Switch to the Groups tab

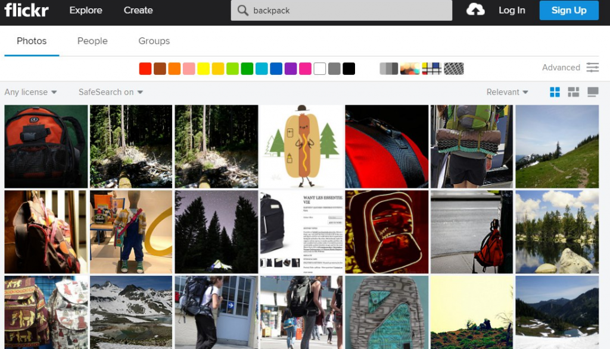(x=154, y=41)
